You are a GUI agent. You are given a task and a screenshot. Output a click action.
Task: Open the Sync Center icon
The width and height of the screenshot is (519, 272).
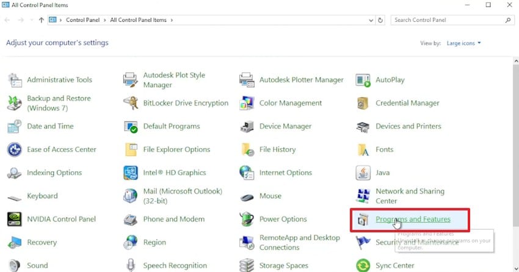click(363, 265)
